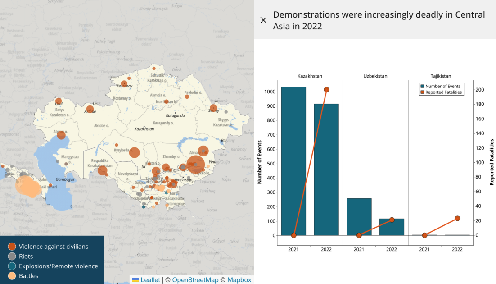Click the Violence against civilians legend circle

click(12, 247)
